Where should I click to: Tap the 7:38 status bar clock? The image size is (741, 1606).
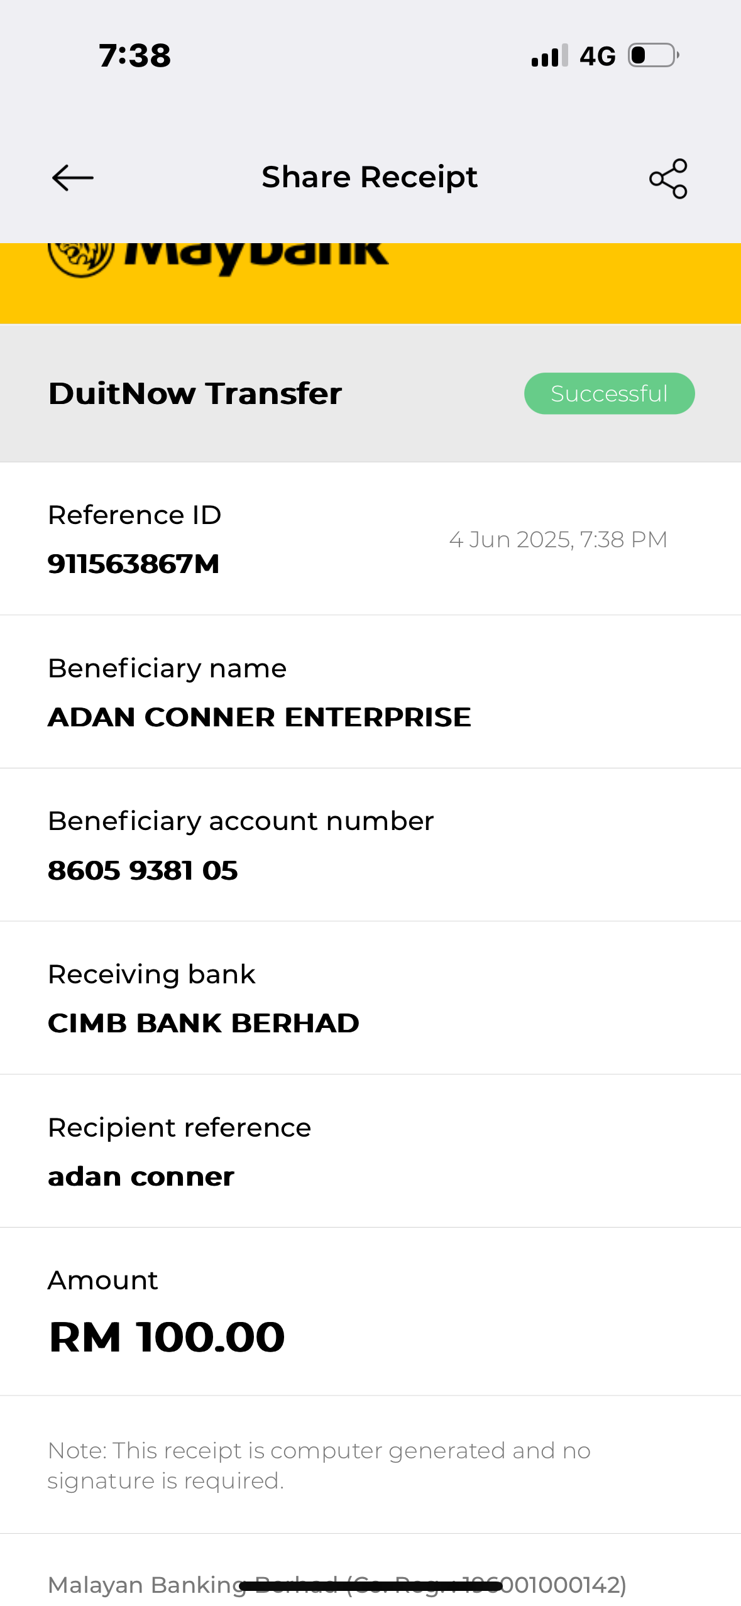[134, 56]
